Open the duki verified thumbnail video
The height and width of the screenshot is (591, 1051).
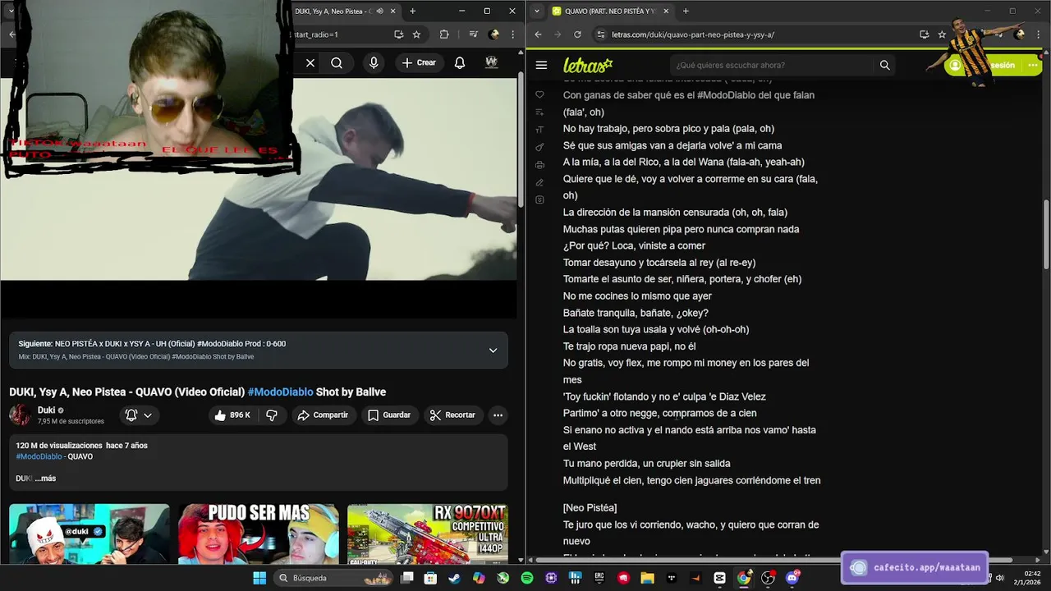click(89, 534)
